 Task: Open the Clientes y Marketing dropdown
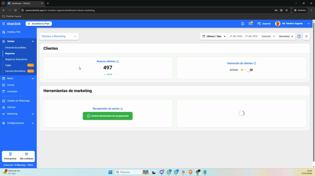pyautogui.click(x=59, y=37)
